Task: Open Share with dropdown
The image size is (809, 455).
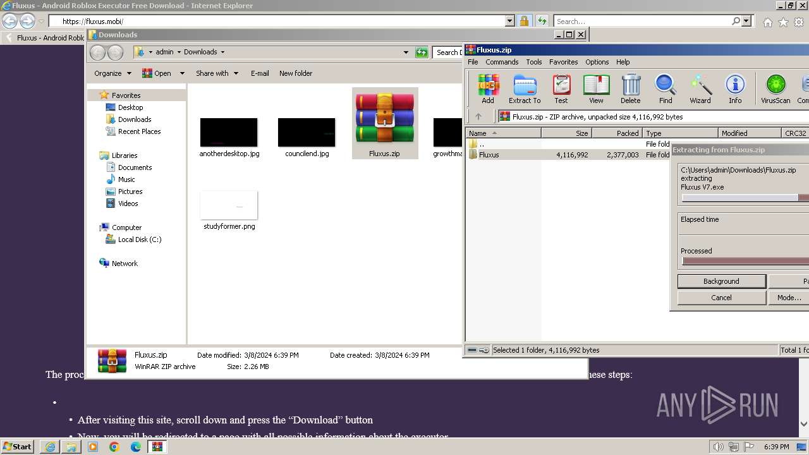Action: 217,73
